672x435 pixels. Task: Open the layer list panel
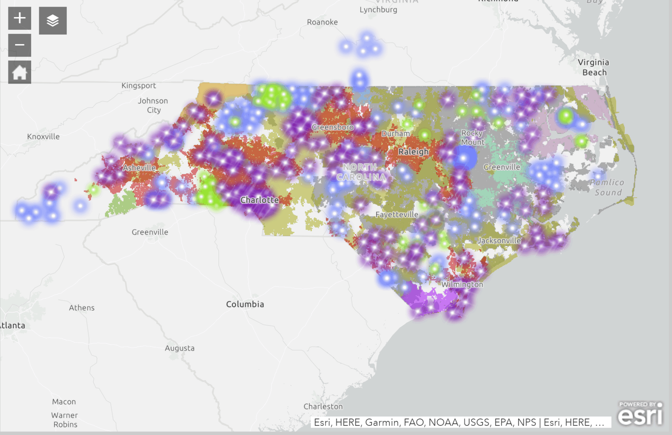pyautogui.click(x=52, y=20)
